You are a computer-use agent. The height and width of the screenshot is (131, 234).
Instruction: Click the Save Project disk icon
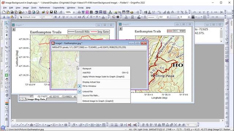52,12
